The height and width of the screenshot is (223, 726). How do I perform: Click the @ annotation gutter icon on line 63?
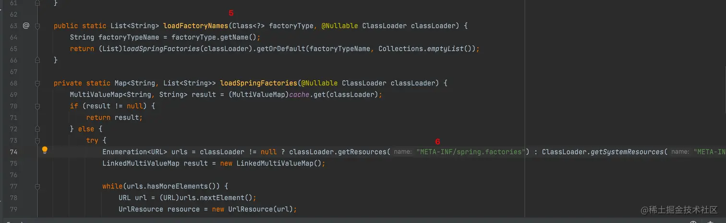coord(26,25)
